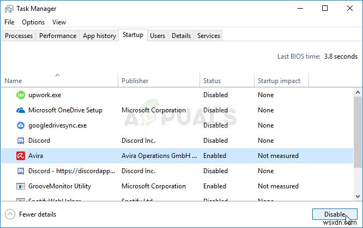Switch to the Performance tab
The width and height of the screenshot is (363, 228).
point(58,36)
